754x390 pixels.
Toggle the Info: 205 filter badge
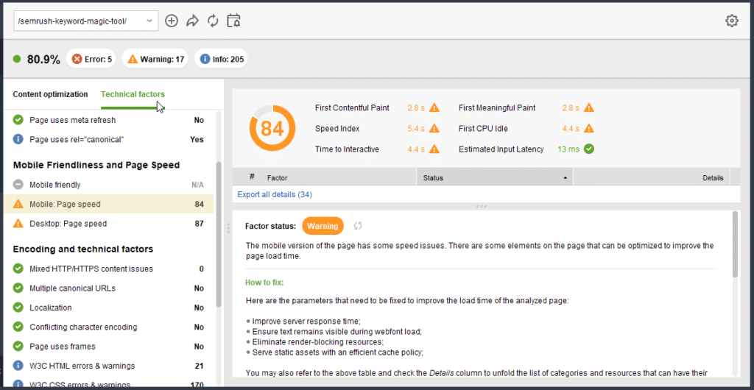221,59
